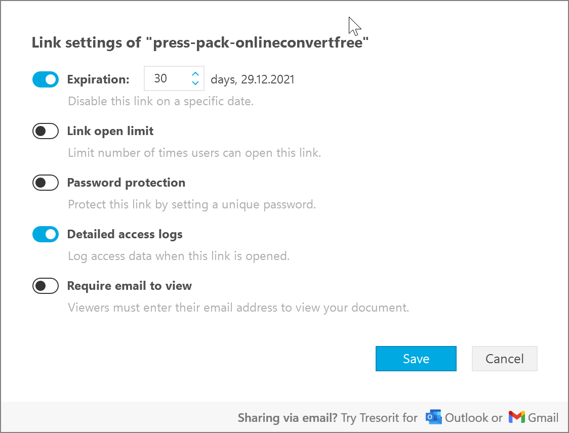Click the Link open limit label

pyautogui.click(x=110, y=131)
